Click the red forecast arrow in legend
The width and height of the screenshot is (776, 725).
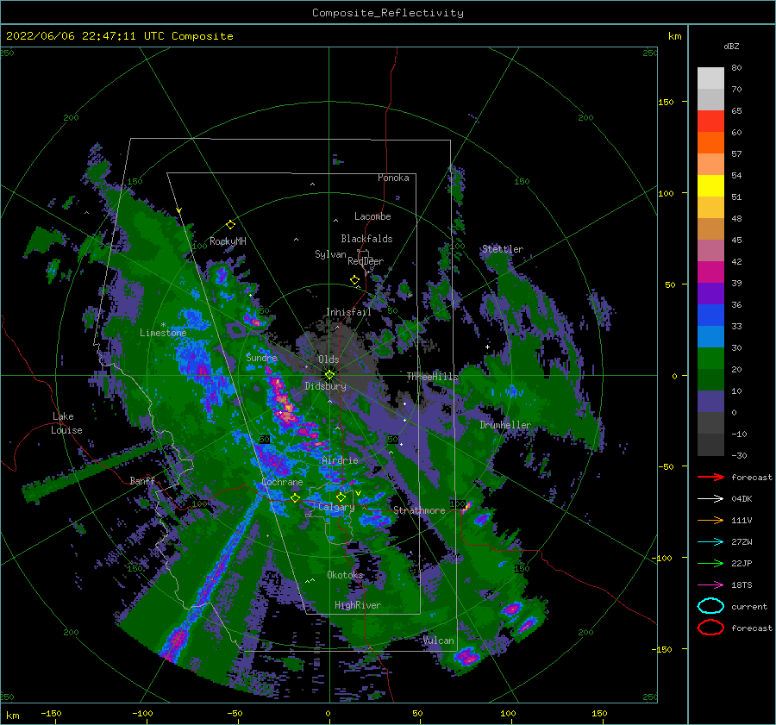point(710,477)
